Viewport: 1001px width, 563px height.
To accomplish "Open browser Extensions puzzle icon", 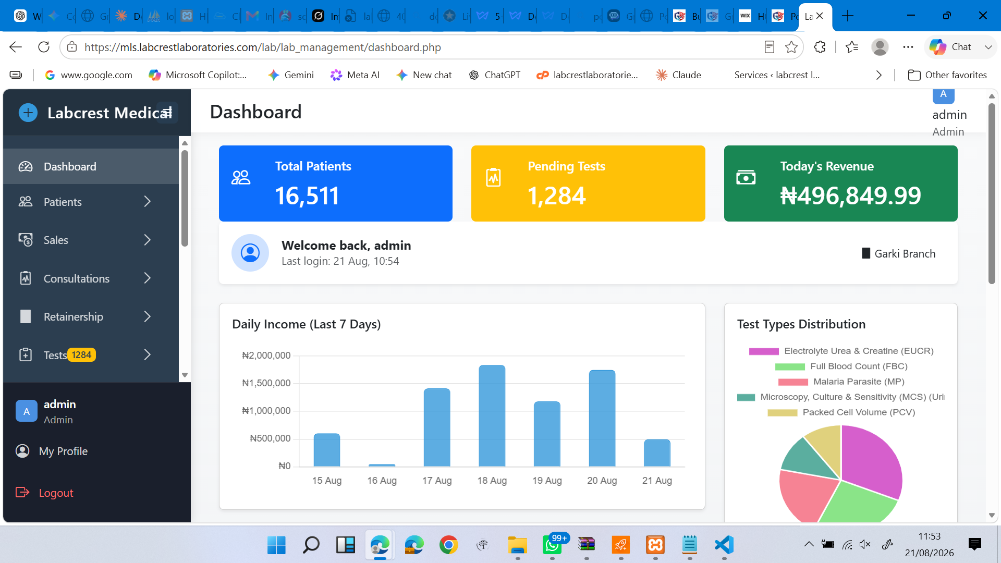I will point(820,47).
